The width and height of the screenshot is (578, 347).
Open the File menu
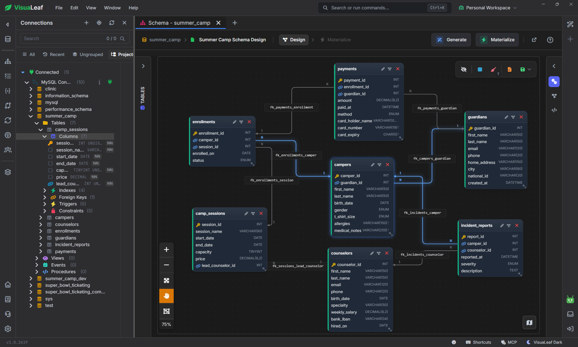click(x=59, y=8)
